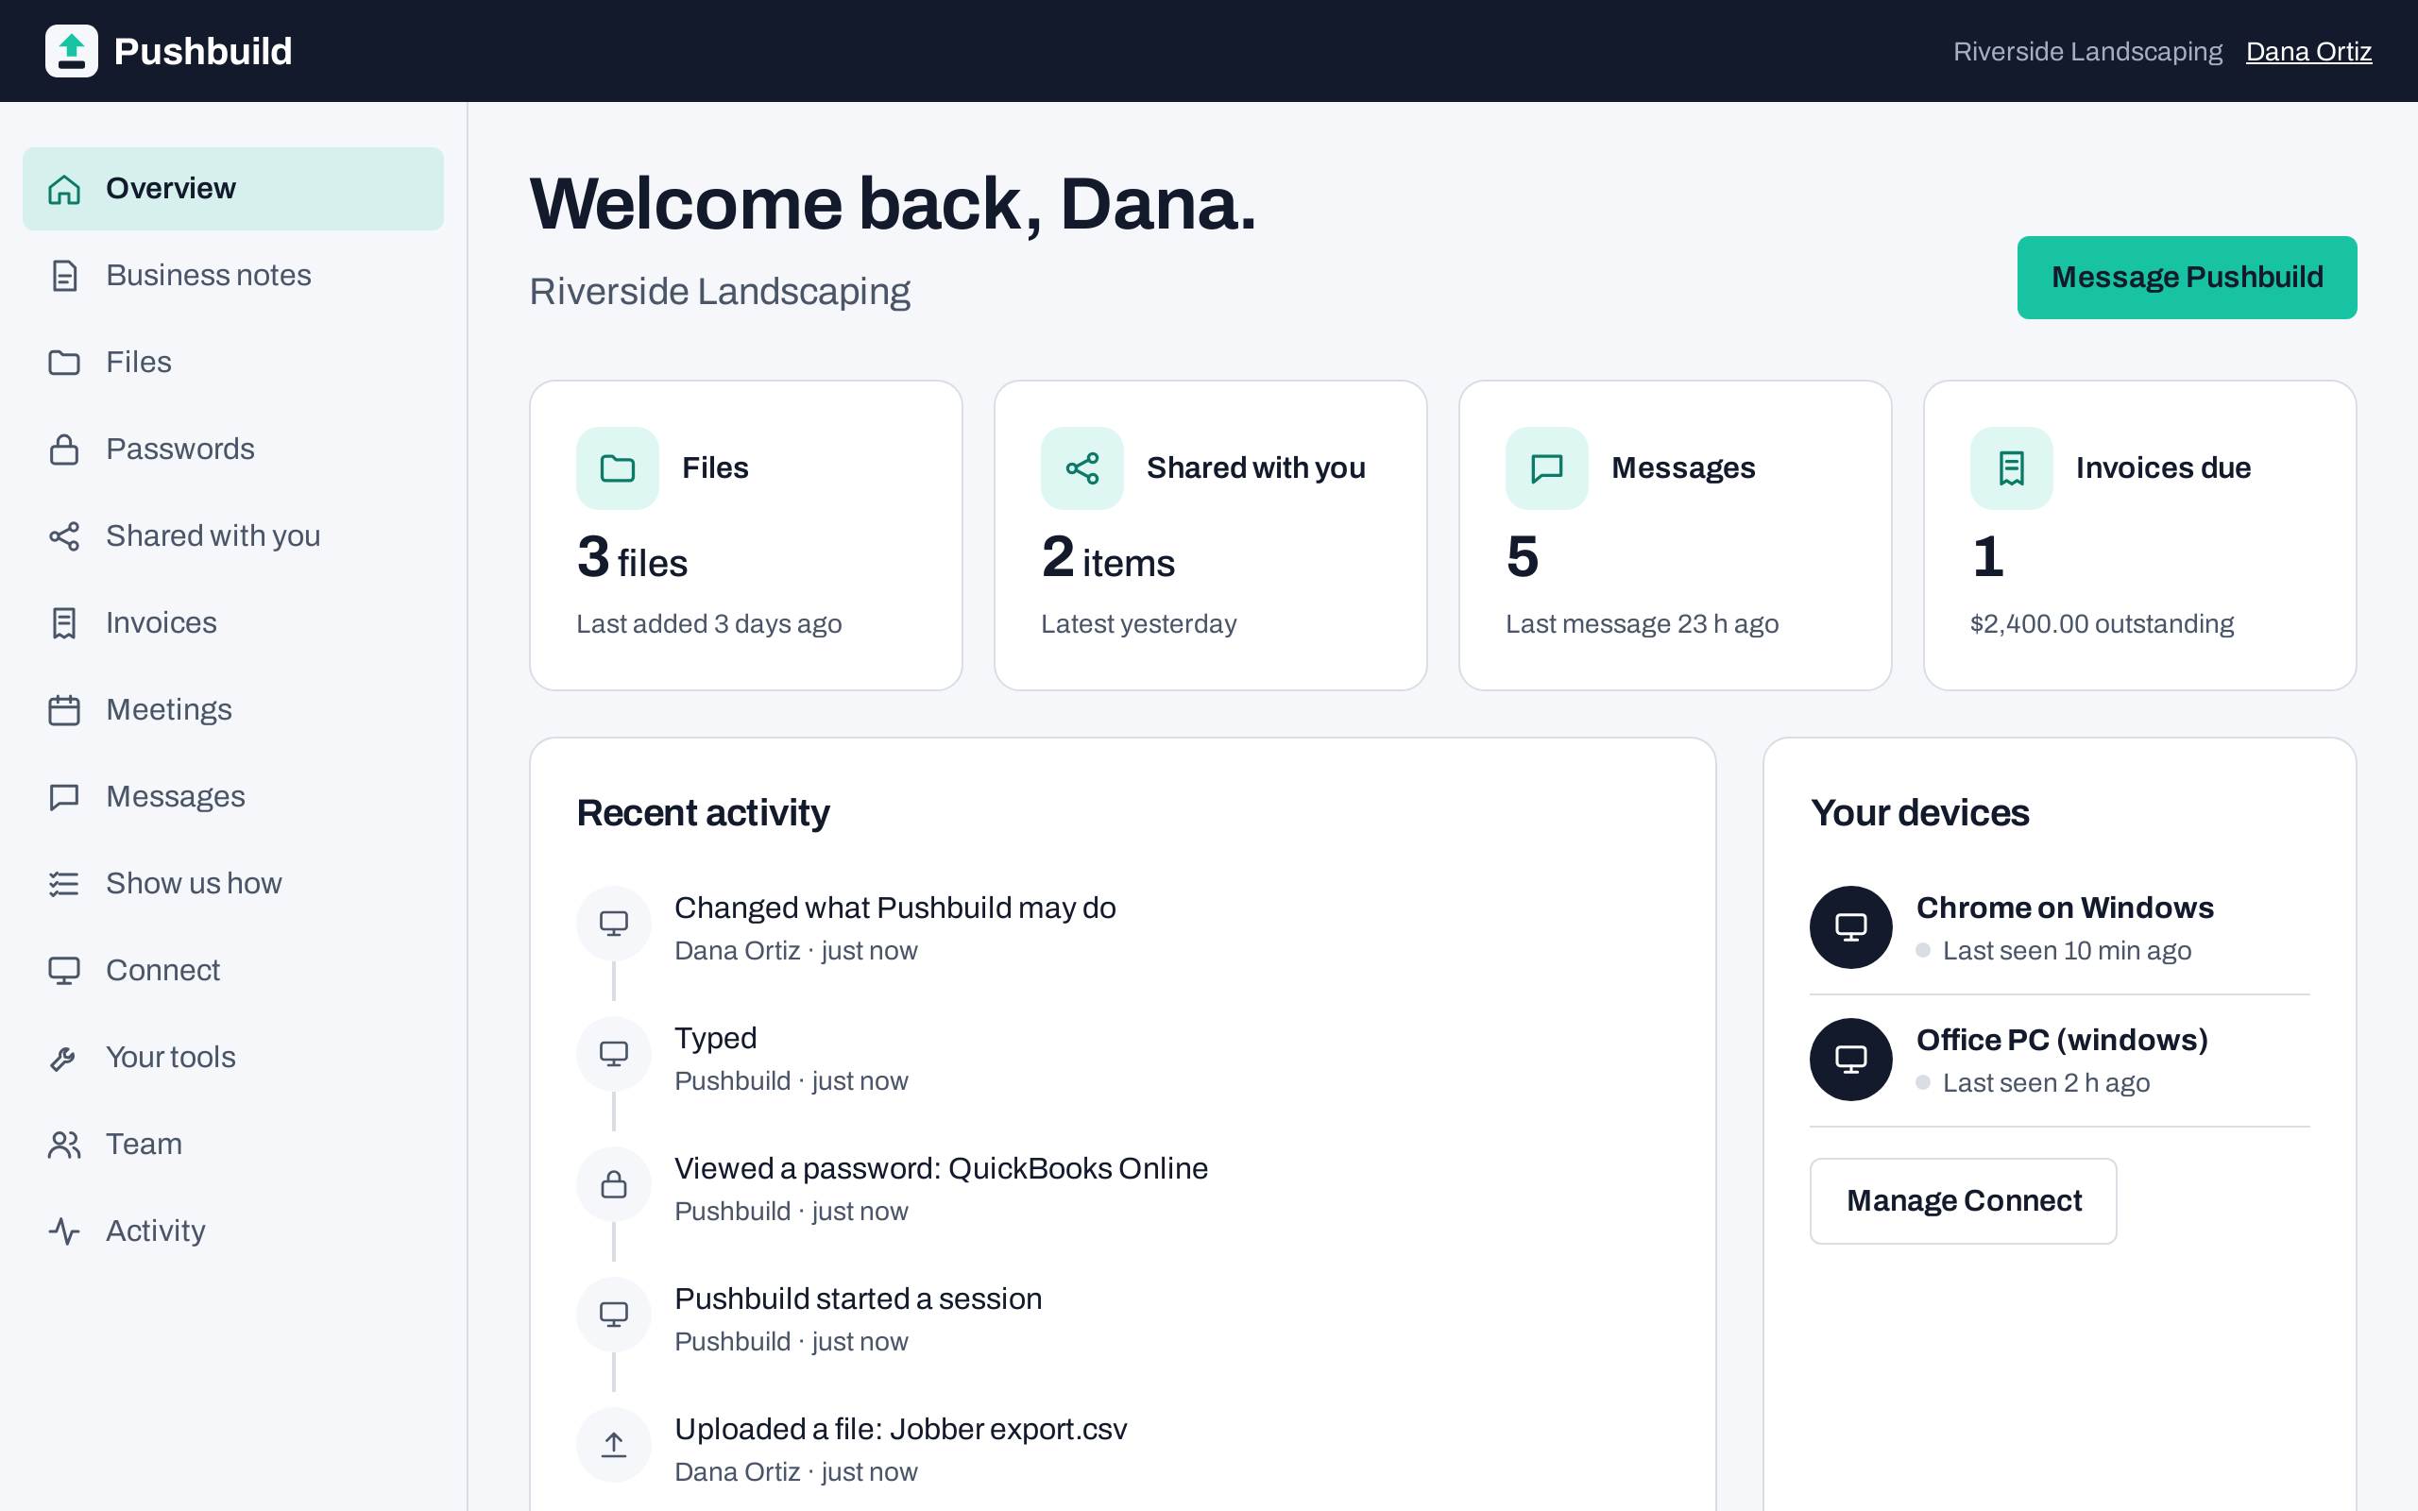The image size is (2418, 1511).
Task: Click the Invoices receipt icon in sidebar
Action: tap(64, 623)
